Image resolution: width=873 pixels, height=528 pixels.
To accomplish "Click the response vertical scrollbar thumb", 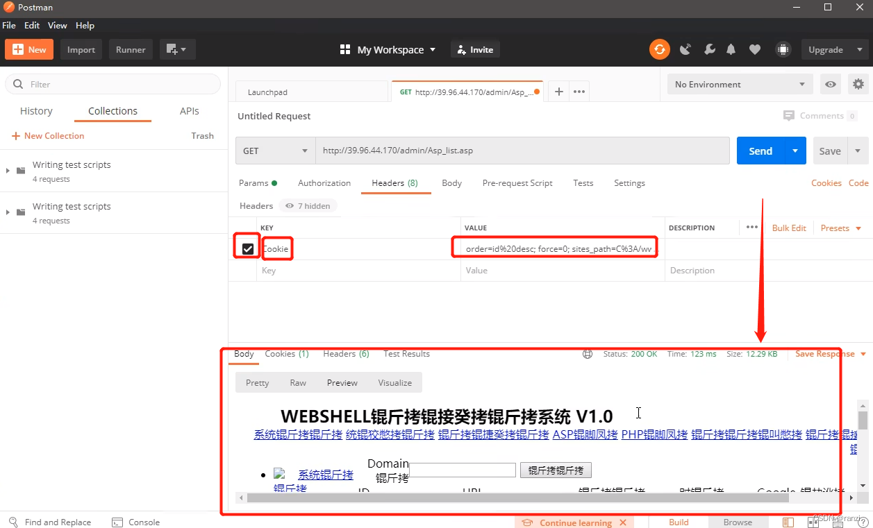I will [863, 420].
